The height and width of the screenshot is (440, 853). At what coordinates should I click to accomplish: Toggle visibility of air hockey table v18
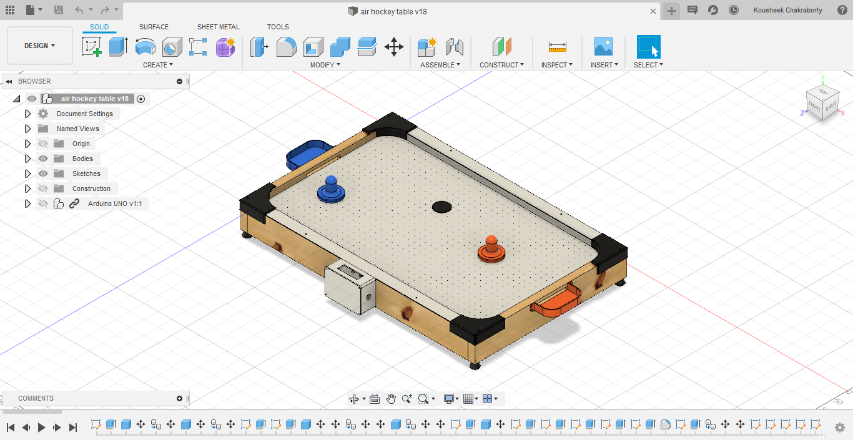(32, 99)
